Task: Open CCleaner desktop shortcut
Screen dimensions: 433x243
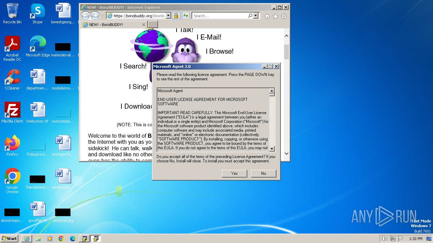Action: click(x=12, y=80)
